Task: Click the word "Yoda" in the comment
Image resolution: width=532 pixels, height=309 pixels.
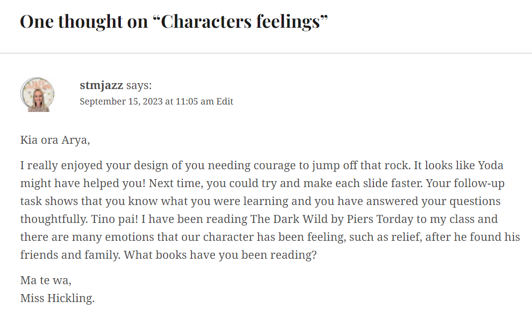Action: pyautogui.click(x=491, y=165)
